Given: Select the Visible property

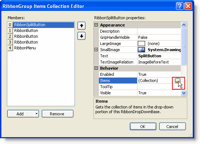Looking at the screenshot, I should click(x=118, y=93).
